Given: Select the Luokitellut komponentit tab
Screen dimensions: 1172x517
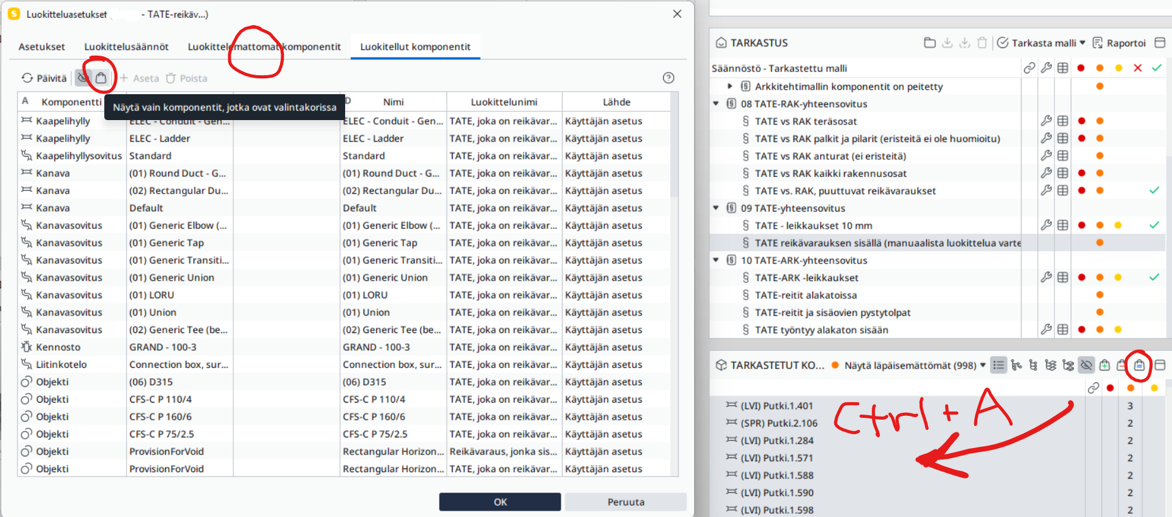Looking at the screenshot, I should point(415,47).
